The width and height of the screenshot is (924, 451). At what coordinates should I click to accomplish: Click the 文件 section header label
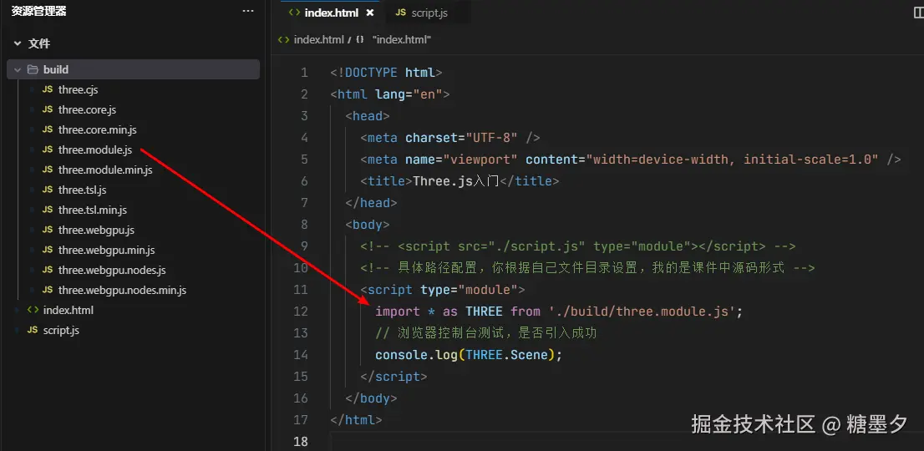pos(39,43)
